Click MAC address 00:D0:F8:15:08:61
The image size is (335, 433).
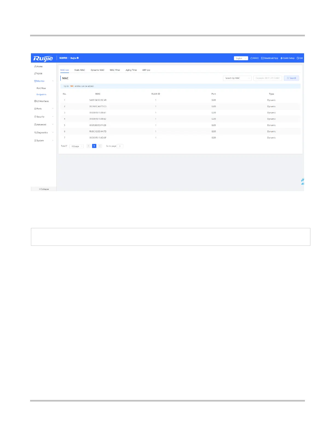[98, 113]
